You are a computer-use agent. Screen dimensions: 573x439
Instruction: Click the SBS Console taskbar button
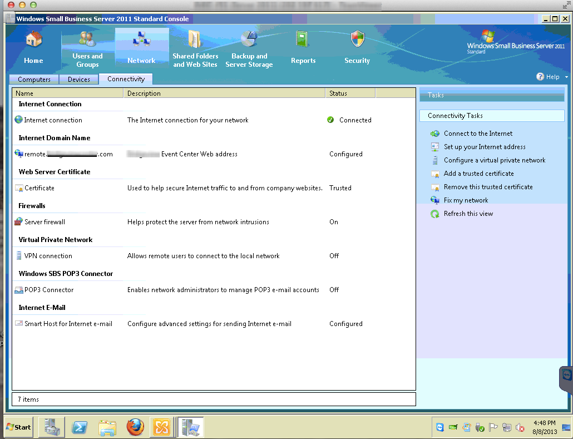click(190, 427)
